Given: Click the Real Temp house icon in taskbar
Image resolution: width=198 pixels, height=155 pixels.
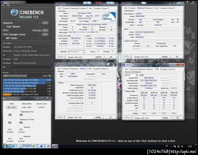Looking at the screenshot, I should pos(49,146).
